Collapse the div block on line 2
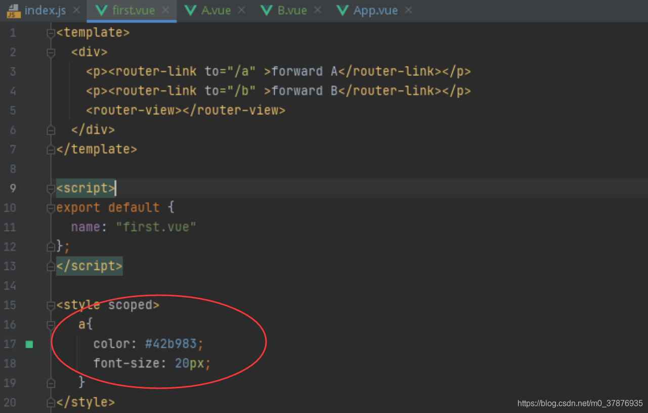 (51, 52)
